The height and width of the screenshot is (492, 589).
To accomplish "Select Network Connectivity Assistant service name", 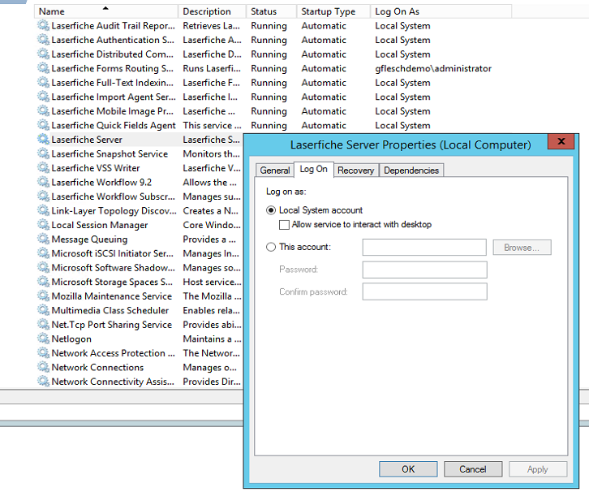I will [113, 382].
